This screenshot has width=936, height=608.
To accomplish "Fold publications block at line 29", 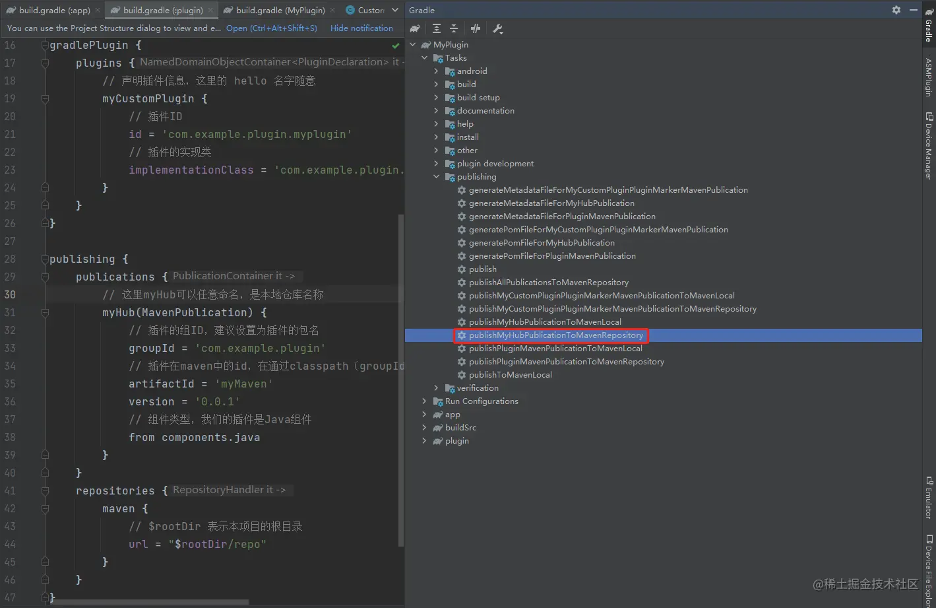I will [x=45, y=277].
